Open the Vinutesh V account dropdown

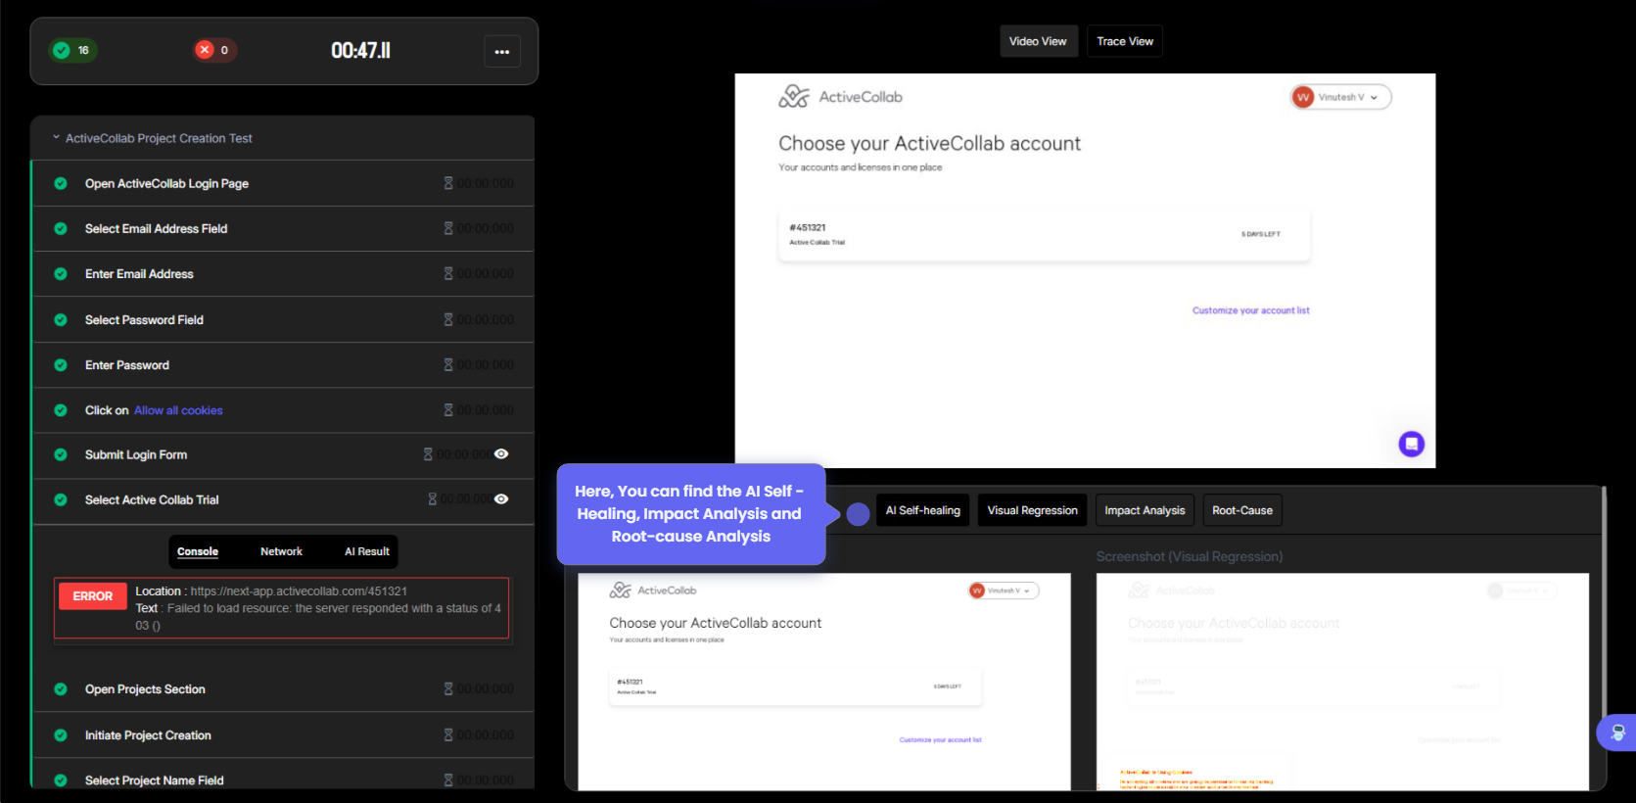click(x=1340, y=97)
